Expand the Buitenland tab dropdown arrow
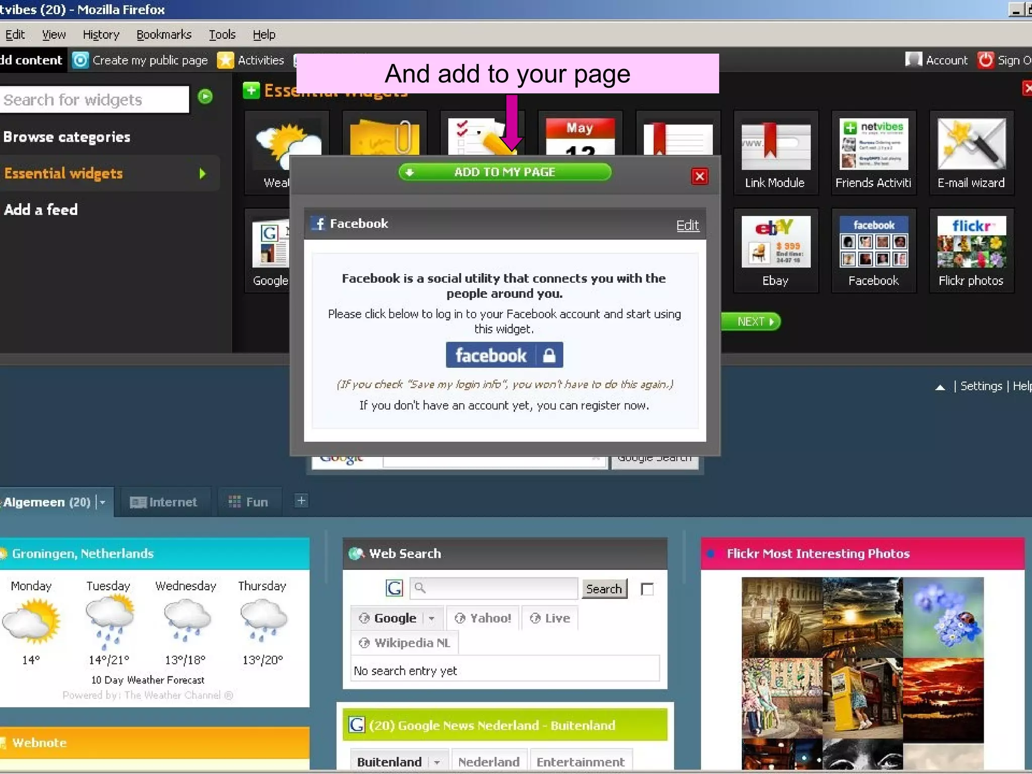This screenshot has height=774, width=1032. coord(436,762)
